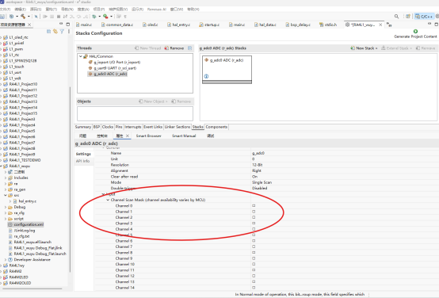Click the Generate Project Content icon
This screenshot has width=439, height=298.
415,31
